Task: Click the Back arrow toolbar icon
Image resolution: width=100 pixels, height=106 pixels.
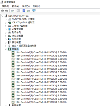Action: pos(2,11)
